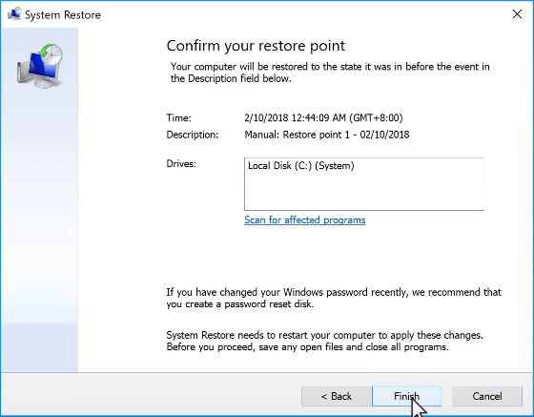534x417 pixels.
Task: Click the Description: field label
Action: [193, 135]
